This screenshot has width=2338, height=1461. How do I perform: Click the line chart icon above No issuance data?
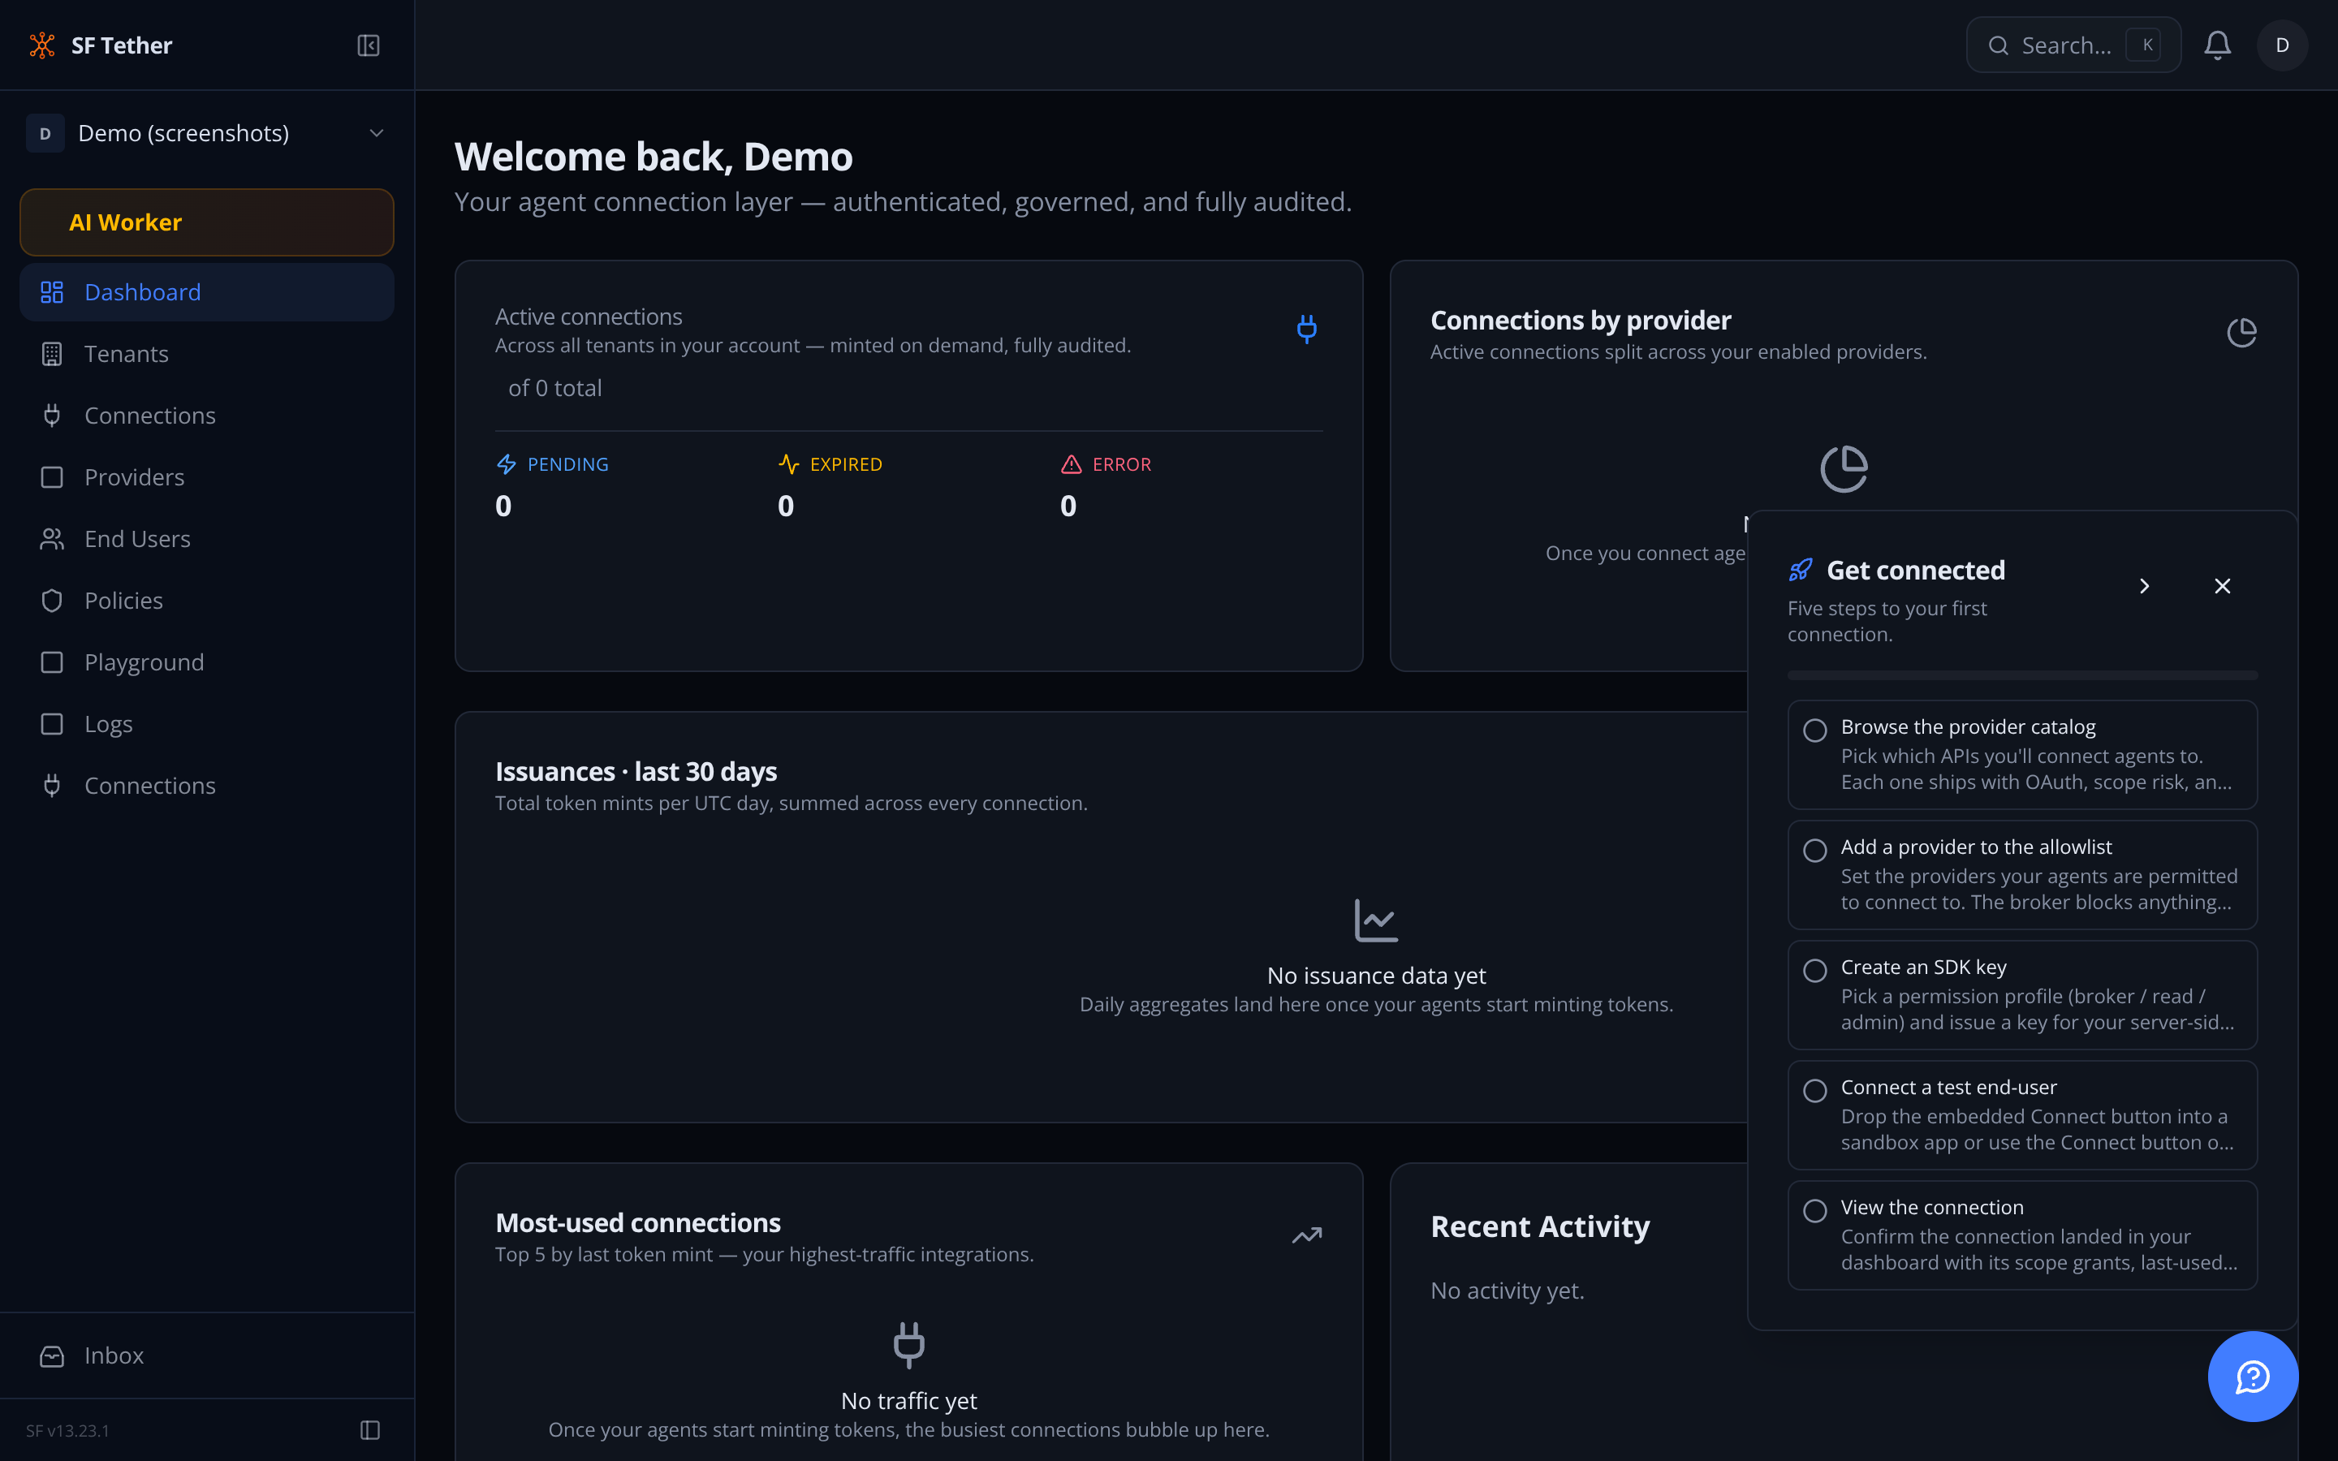pyautogui.click(x=1376, y=920)
